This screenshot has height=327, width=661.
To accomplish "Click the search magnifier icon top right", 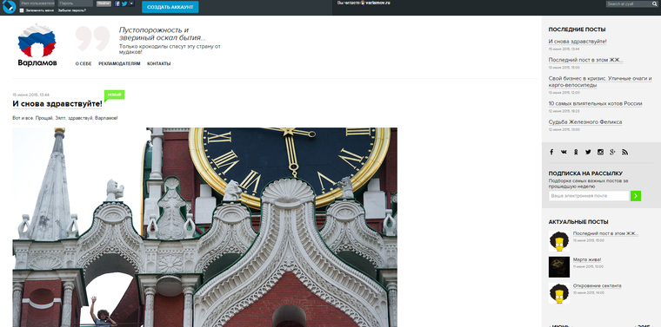I will click(x=655, y=3).
